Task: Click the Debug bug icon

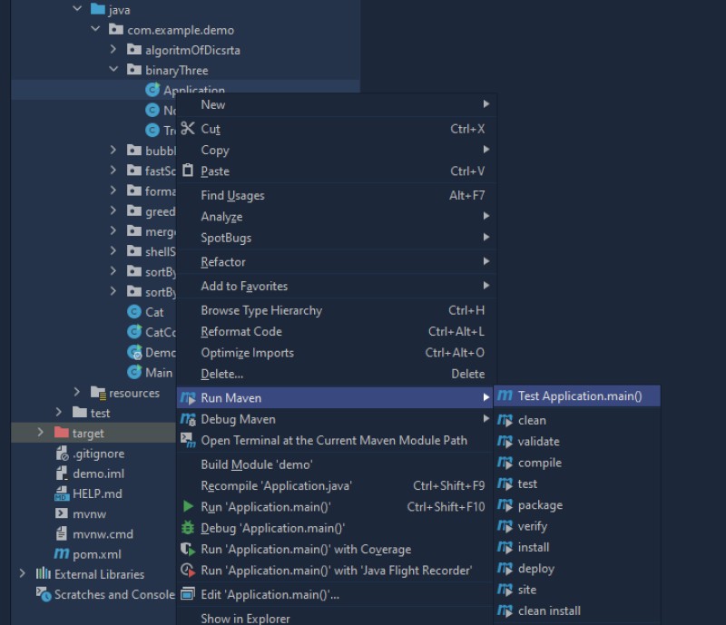Action: 188,528
